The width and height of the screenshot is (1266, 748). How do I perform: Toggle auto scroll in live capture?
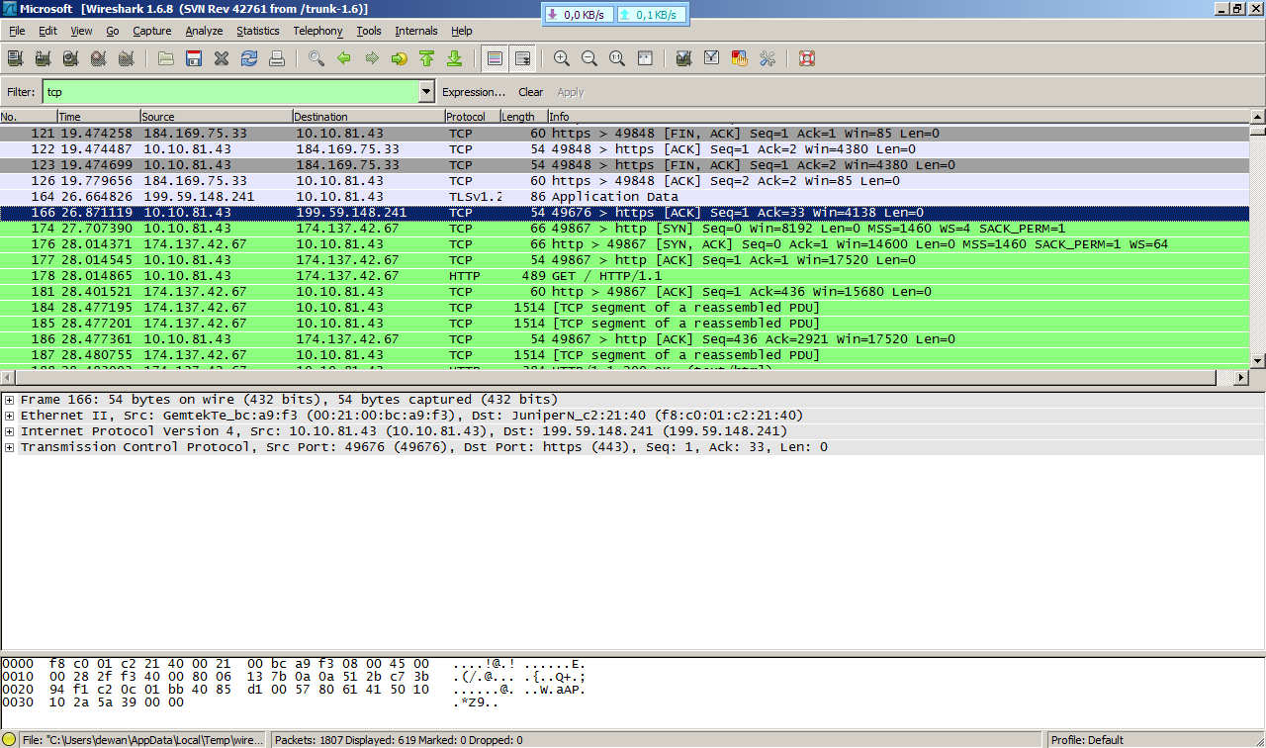point(522,58)
